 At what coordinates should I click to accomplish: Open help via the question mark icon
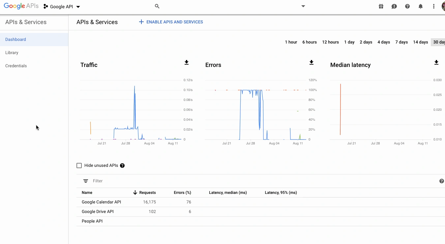click(407, 6)
